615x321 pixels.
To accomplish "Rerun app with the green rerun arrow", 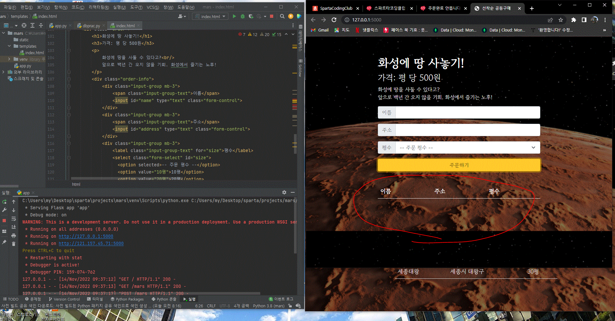I will [x=4, y=202].
